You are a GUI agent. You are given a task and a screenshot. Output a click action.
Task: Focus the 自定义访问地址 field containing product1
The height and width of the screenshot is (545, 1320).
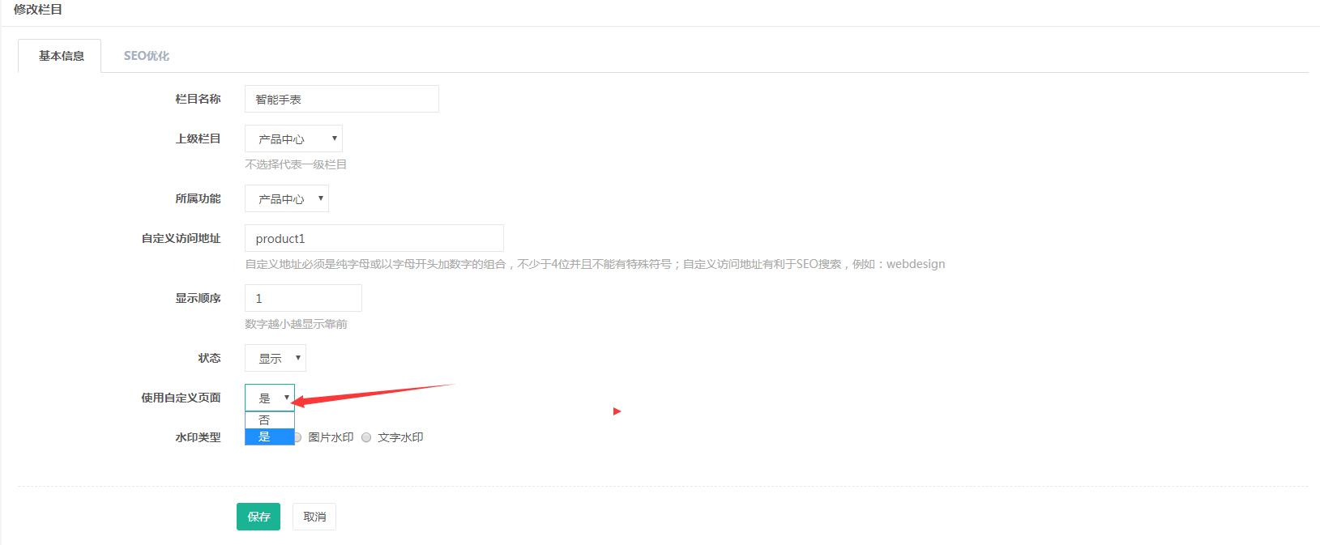coord(374,239)
